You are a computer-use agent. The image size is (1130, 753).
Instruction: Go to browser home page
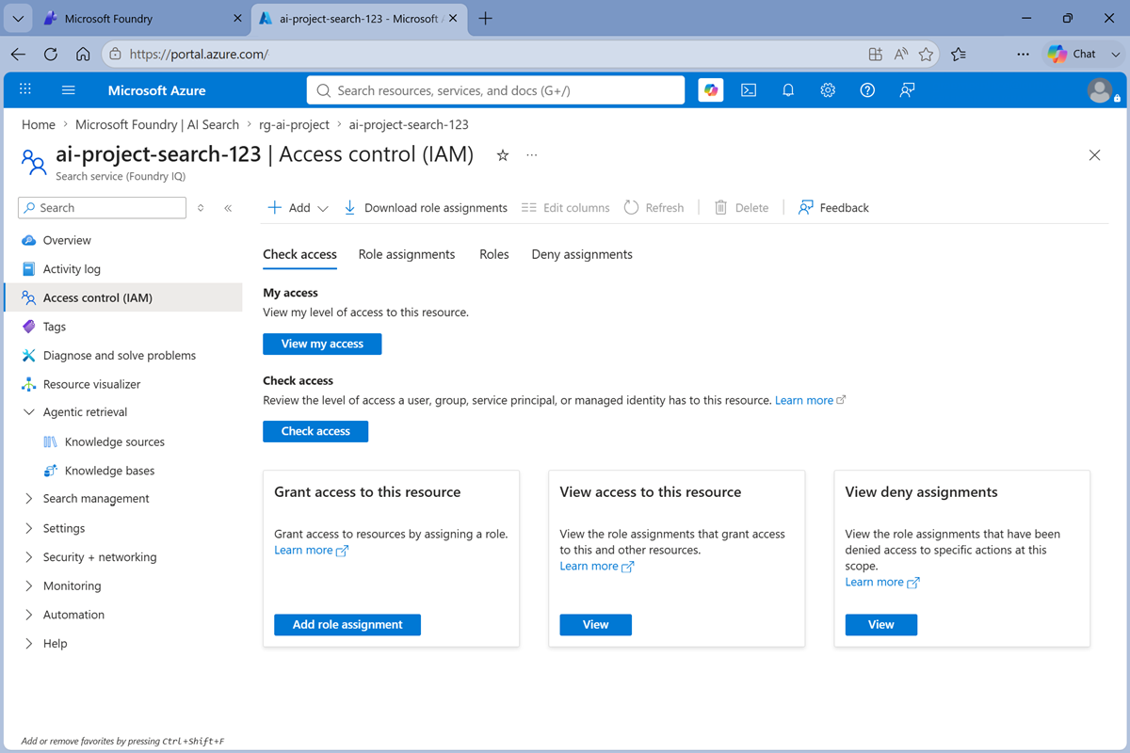pyautogui.click(x=83, y=55)
